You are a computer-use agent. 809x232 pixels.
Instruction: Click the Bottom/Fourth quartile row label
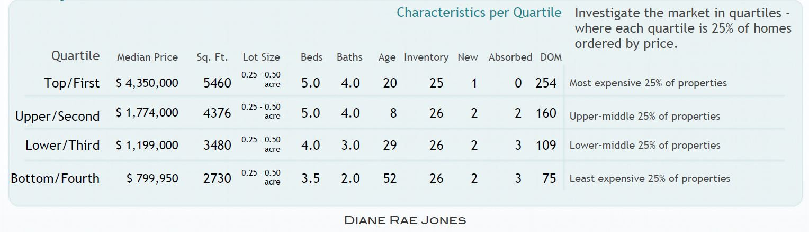(x=55, y=178)
